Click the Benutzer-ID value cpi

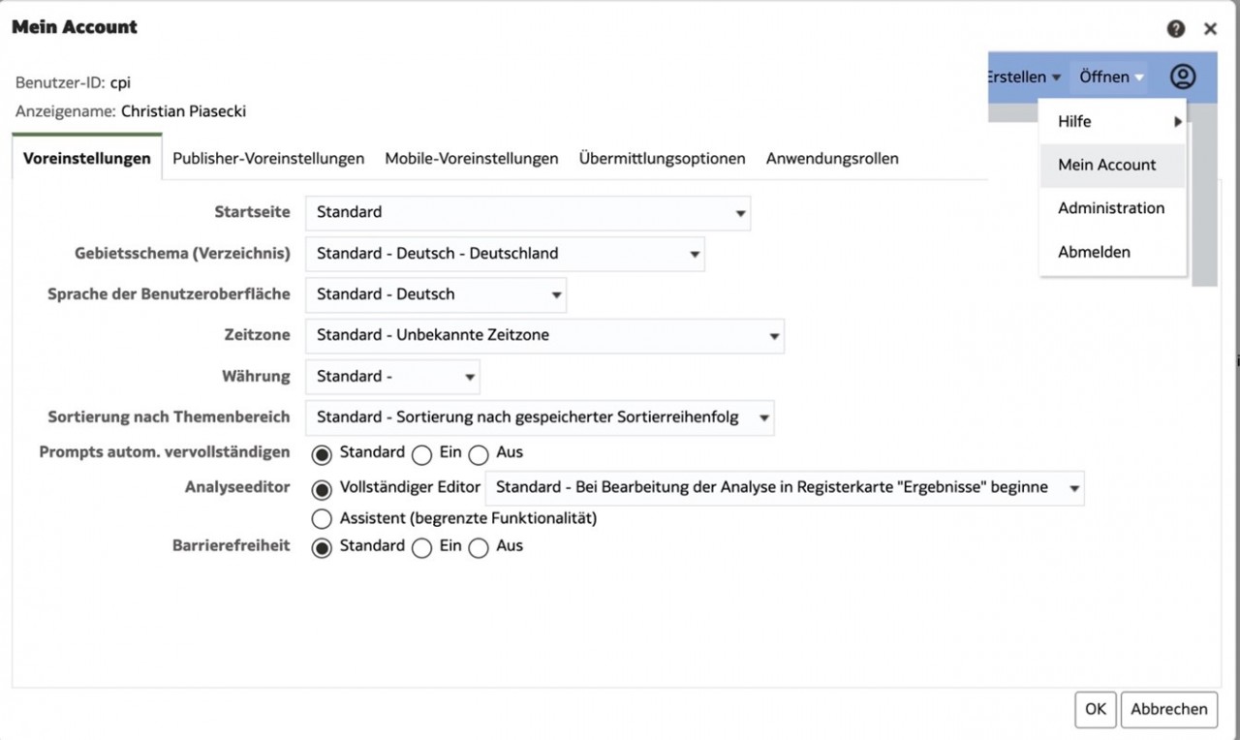(x=120, y=82)
